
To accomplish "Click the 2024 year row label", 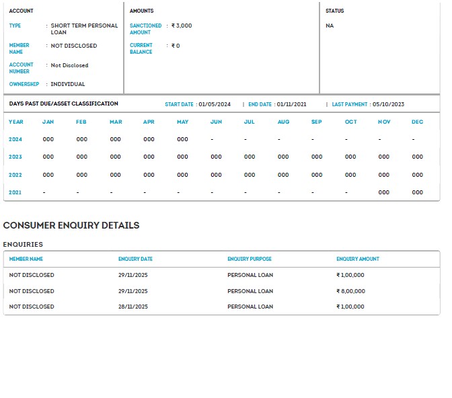I will point(15,139).
